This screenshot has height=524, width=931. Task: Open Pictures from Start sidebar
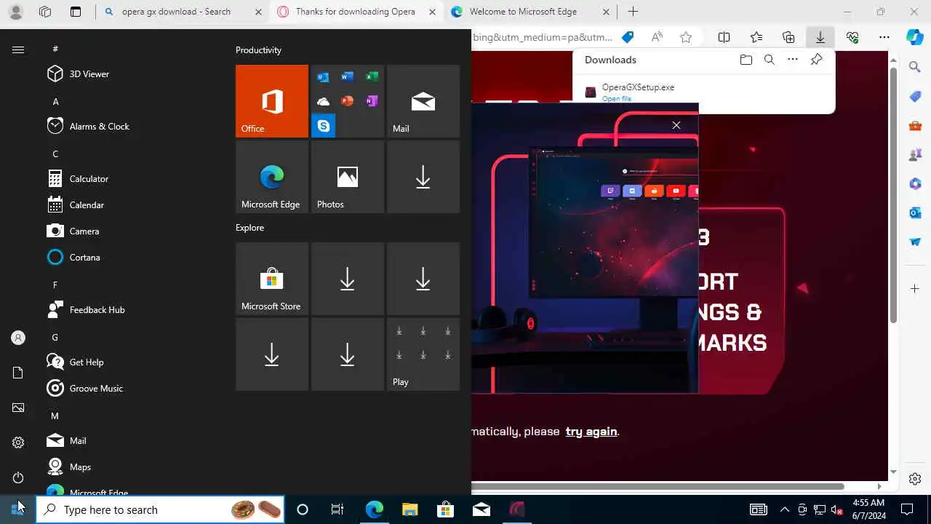18,408
